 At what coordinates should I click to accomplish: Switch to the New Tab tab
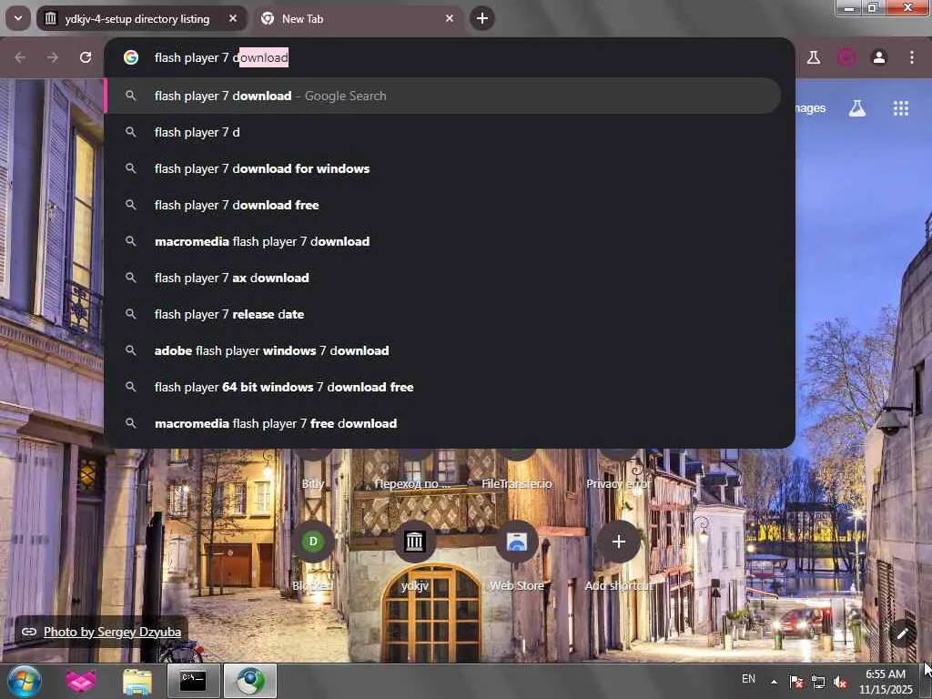click(x=359, y=18)
